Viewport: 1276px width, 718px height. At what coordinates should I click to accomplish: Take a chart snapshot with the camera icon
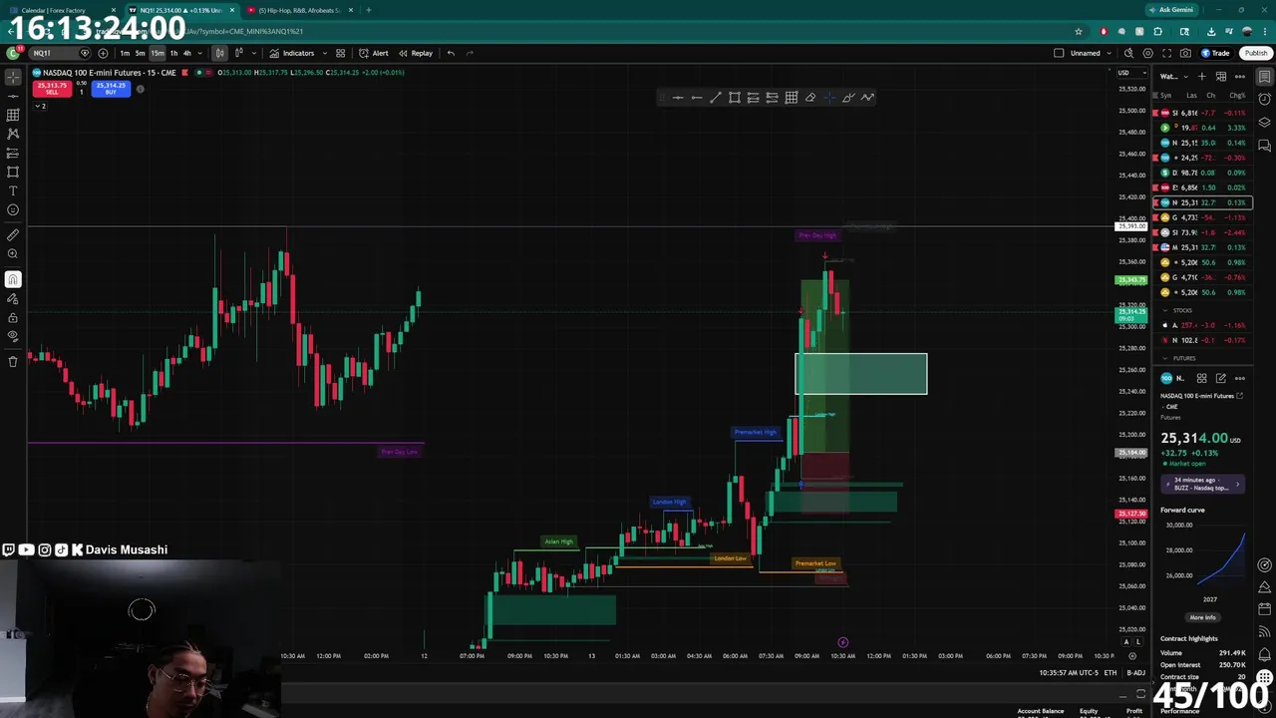(1185, 53)
